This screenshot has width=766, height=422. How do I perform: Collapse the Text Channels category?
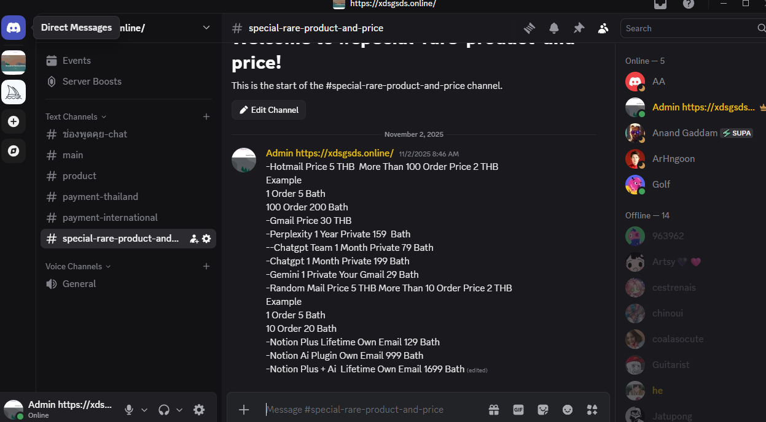tap(71, 117)
